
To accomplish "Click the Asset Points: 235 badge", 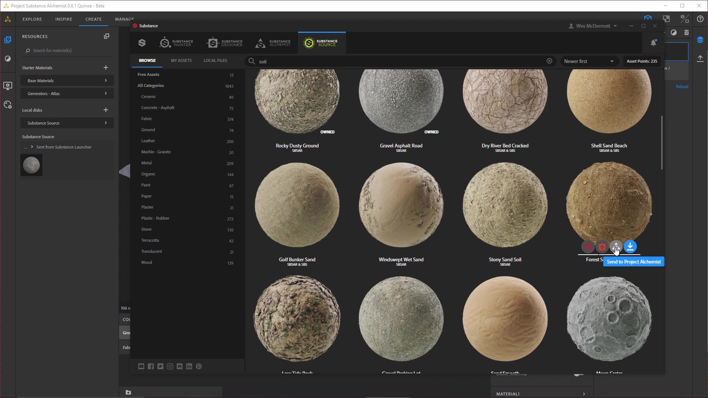I will point(642,61).
